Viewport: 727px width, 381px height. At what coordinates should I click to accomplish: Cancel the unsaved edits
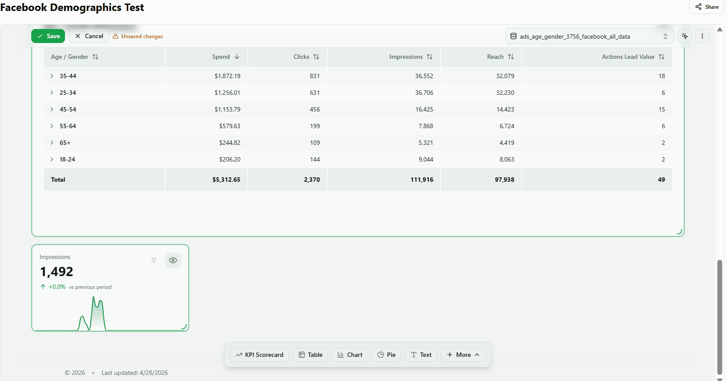[89, 36]
